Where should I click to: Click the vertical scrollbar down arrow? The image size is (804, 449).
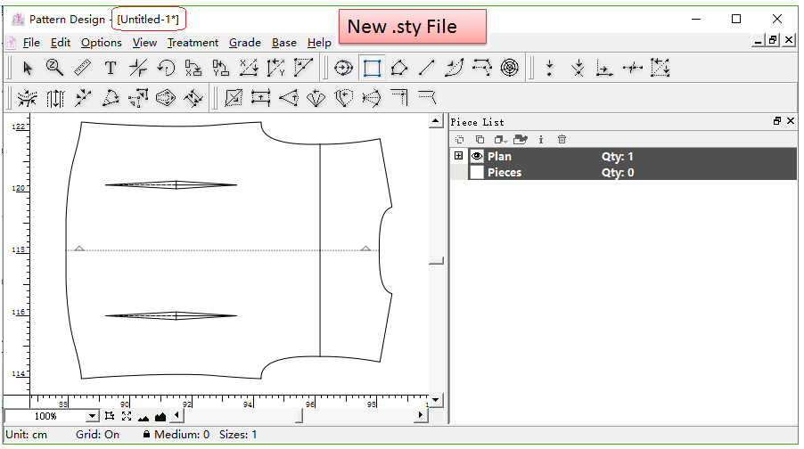coord(436,399)
